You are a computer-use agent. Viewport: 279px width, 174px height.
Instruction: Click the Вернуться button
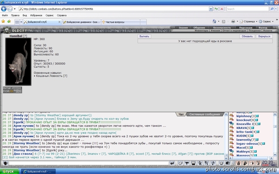264,36
